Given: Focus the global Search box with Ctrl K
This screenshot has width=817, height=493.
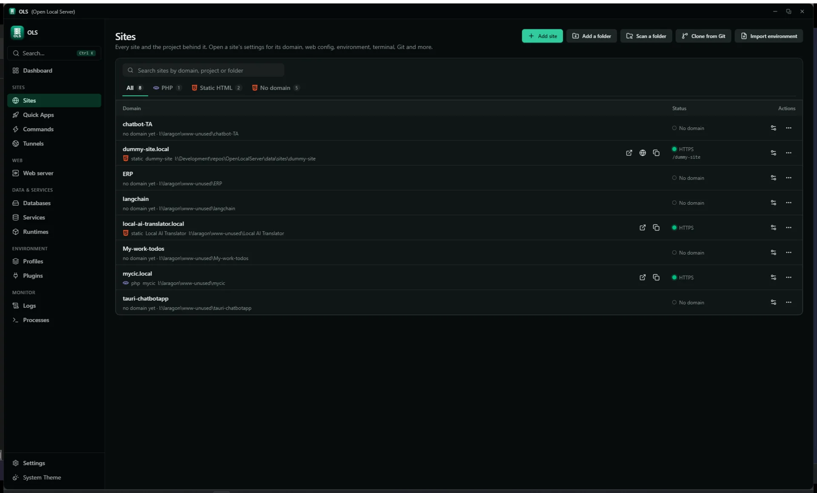Looking at the screenshot, I should point(54,53).
